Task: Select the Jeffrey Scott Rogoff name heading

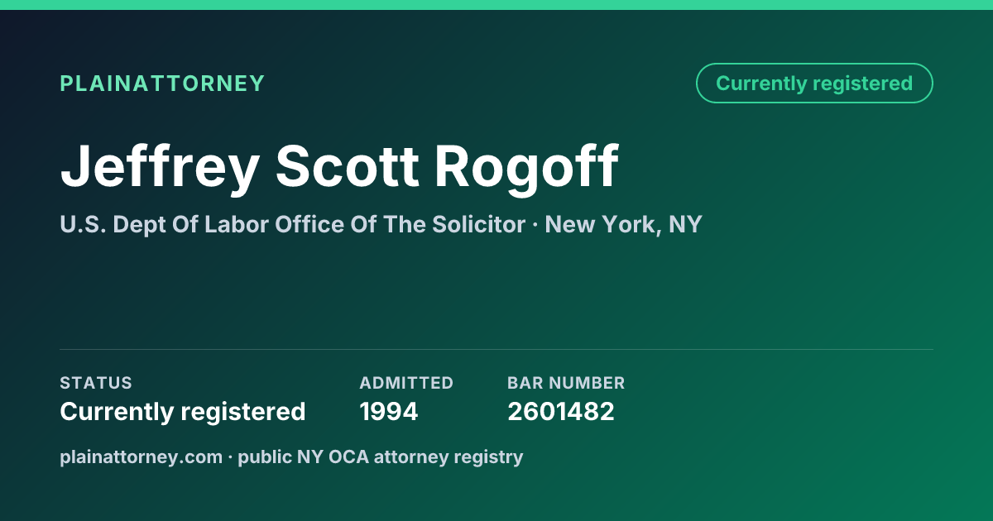Action: tap(339, 166)
